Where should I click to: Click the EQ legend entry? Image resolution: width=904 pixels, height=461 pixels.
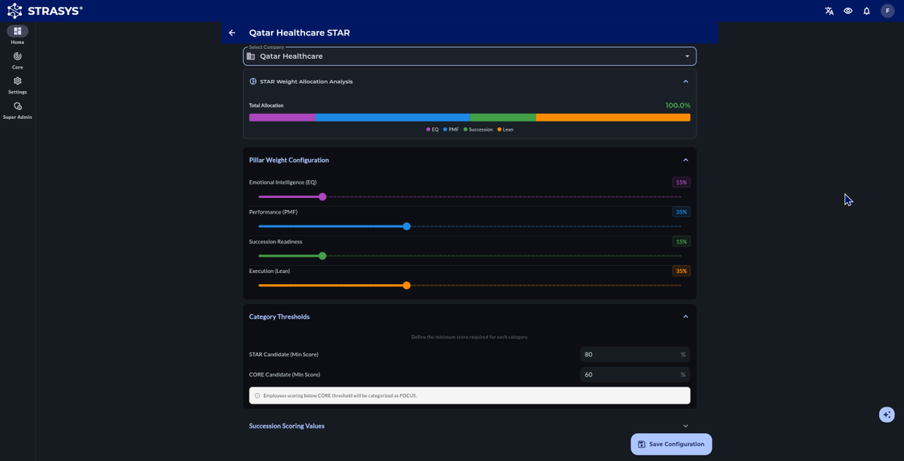432,130
